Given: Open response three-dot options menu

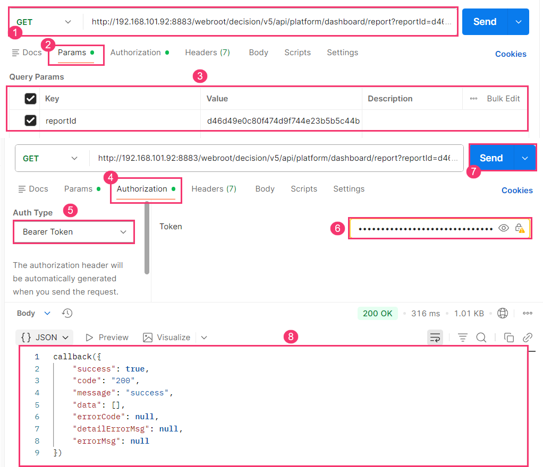Looking at the screenshot, I should coord(528,313).
